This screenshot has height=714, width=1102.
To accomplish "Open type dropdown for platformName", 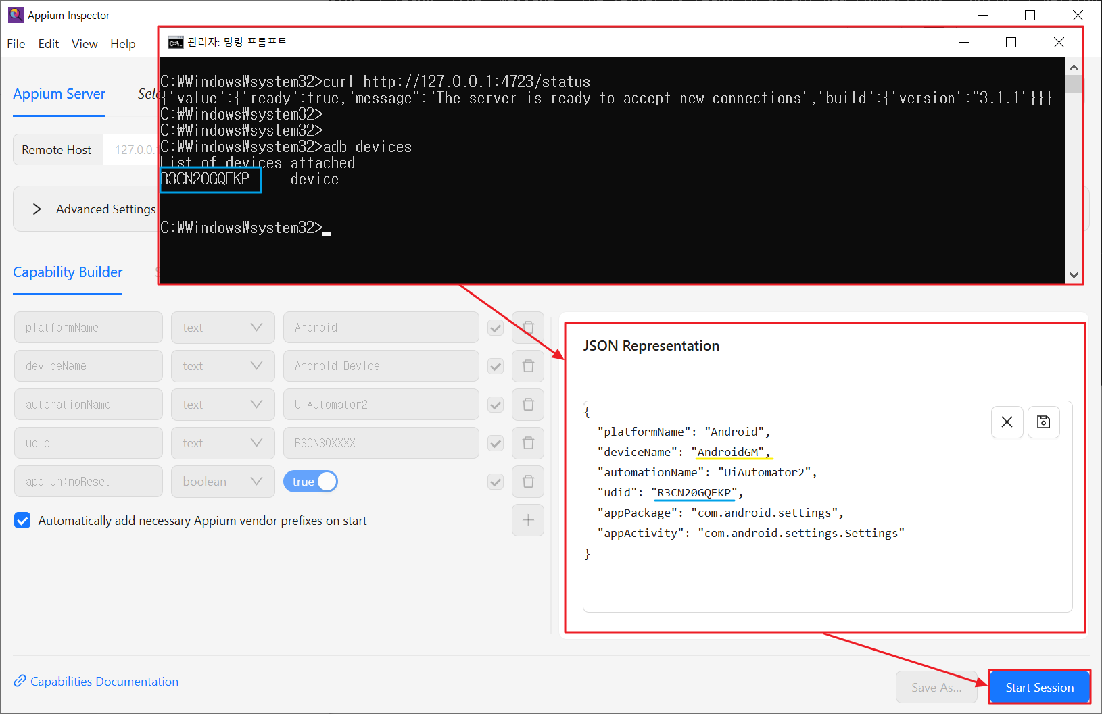I will point(222,328).
